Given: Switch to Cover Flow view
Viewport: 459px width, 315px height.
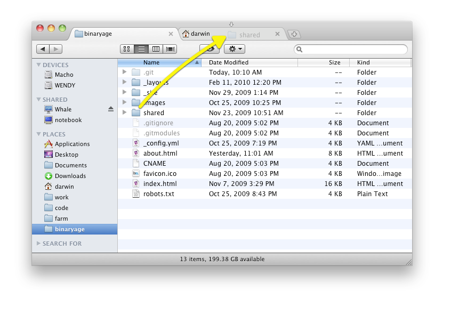Looking at the screenshot, I should [170, 49].
